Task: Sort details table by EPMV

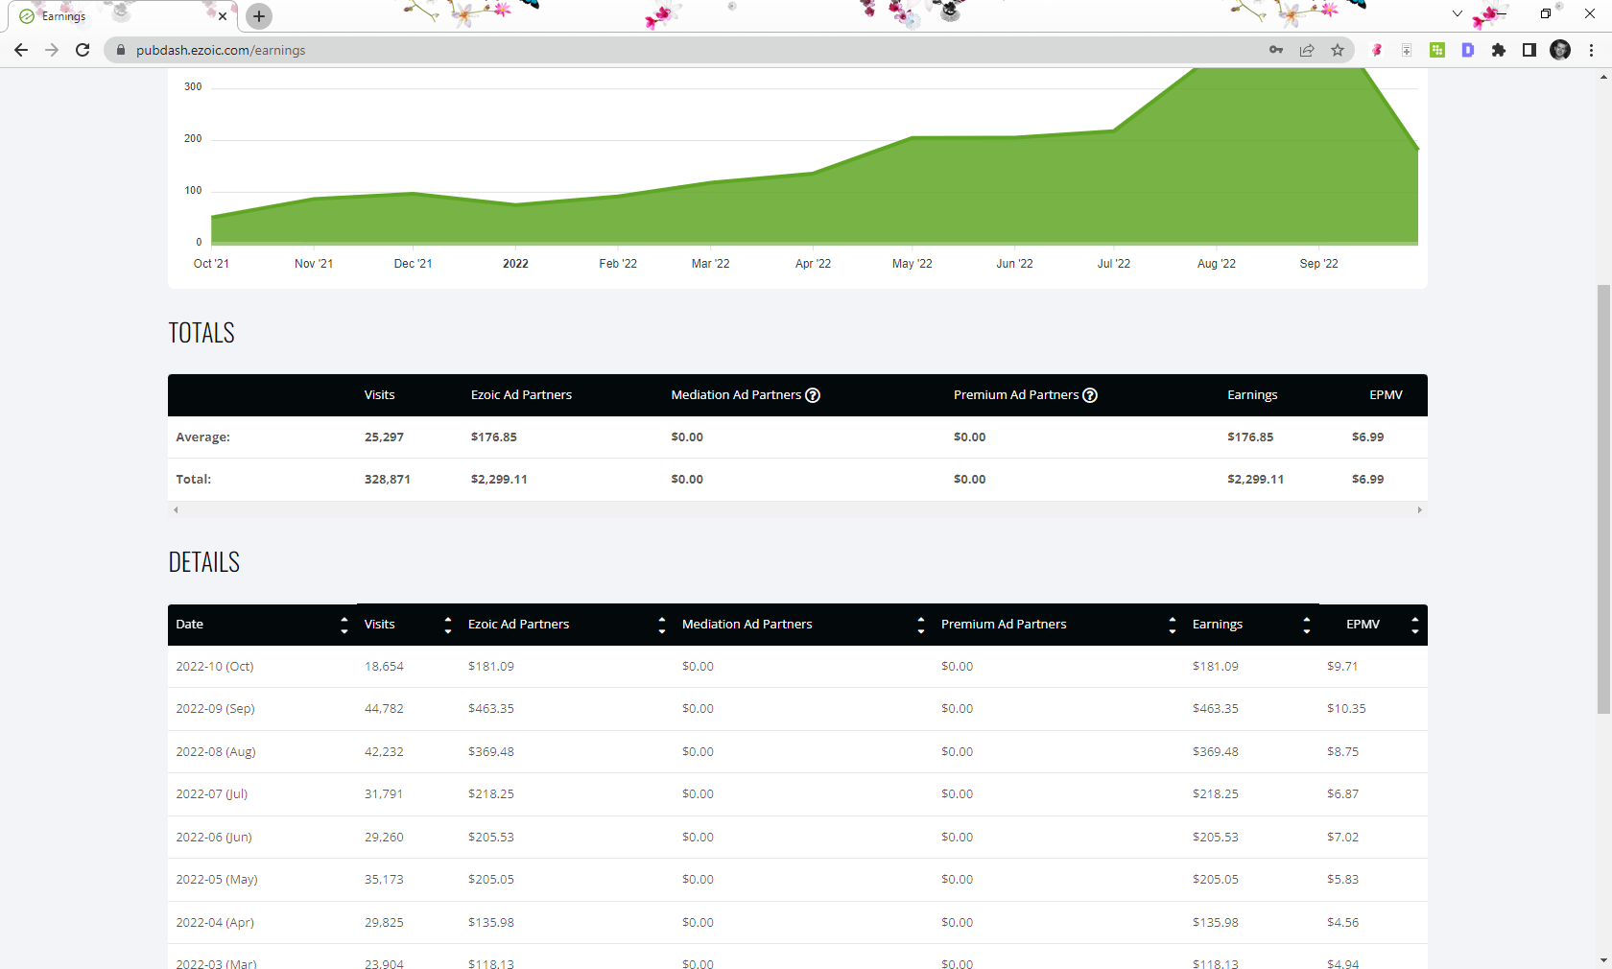Action: 1415,625
